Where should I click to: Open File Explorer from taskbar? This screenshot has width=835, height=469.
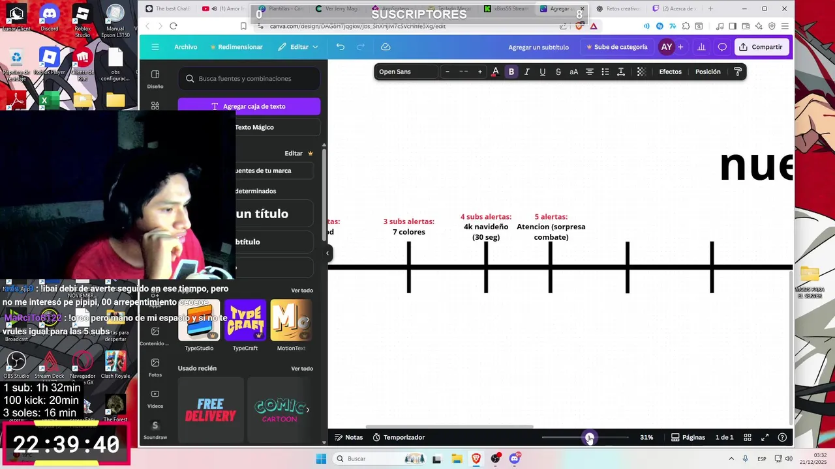coord(457,459)
